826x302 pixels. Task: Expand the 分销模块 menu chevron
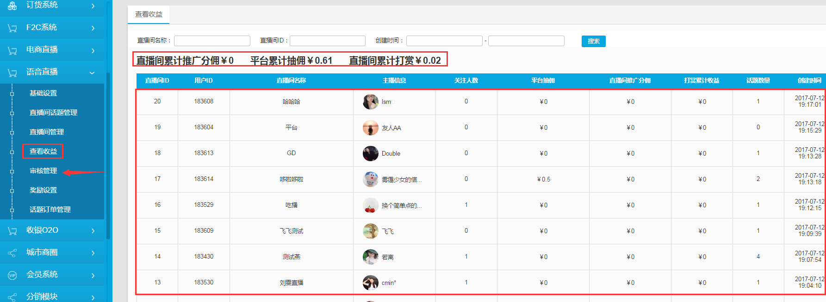click(x=93, y=297)
